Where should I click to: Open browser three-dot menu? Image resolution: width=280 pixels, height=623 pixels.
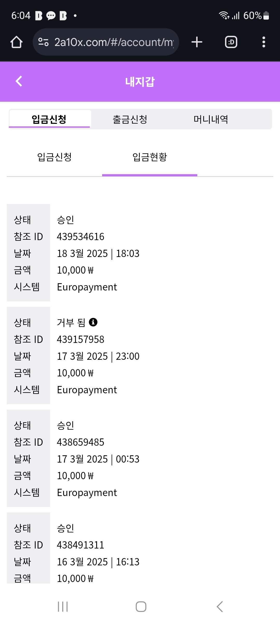[x=264, y=42]
